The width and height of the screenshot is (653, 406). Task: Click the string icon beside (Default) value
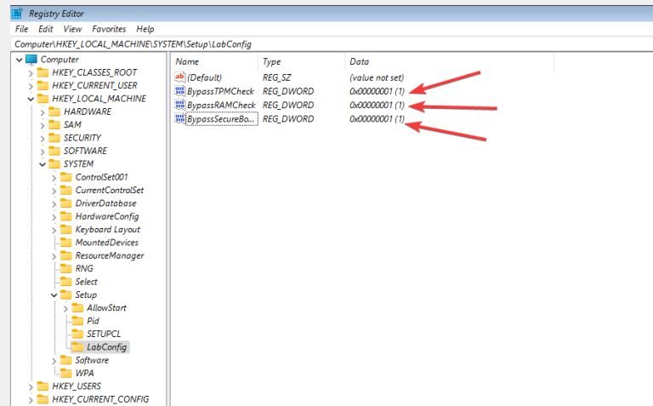179,77
